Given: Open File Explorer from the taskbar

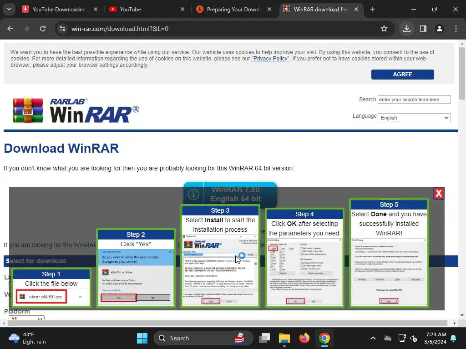Looking at the screenshot, I should click(x=284, y=338).
